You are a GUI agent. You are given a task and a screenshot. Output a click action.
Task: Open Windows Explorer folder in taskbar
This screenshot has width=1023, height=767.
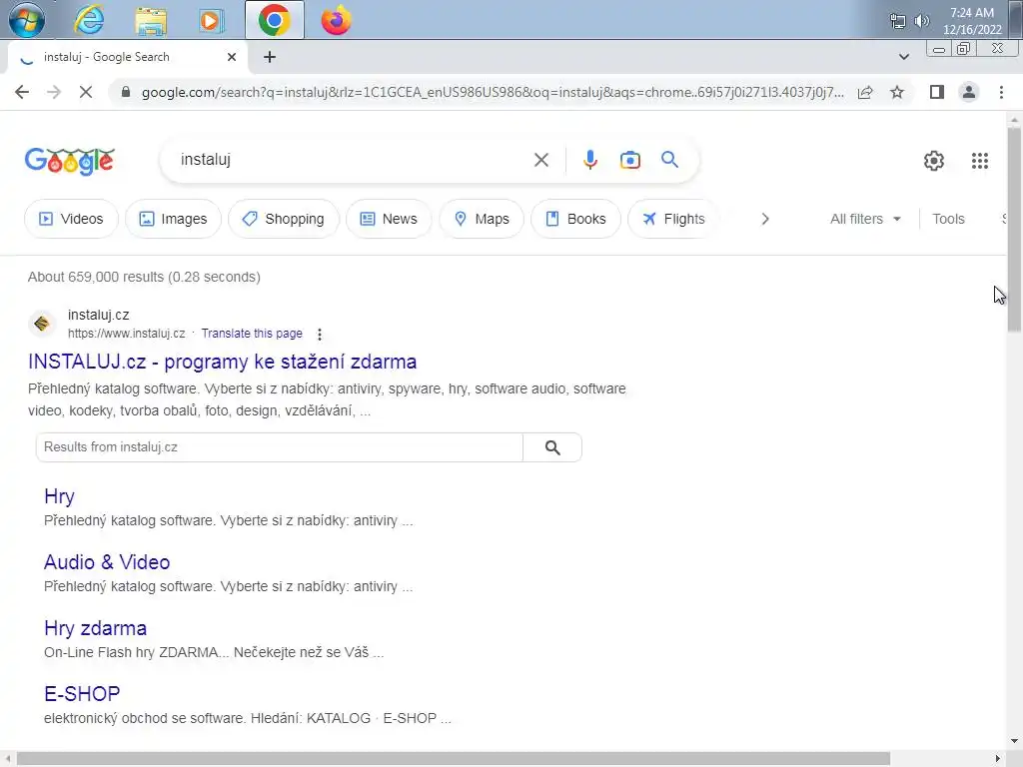click(151, 20)
